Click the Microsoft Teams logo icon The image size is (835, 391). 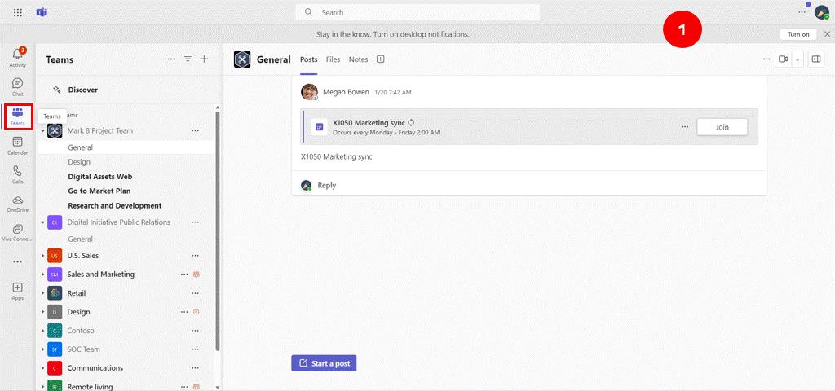tap(42, 12)
